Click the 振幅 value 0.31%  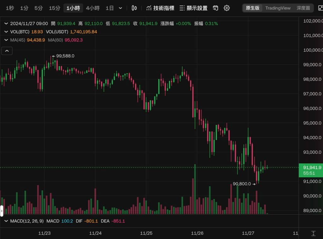(211, 23)
